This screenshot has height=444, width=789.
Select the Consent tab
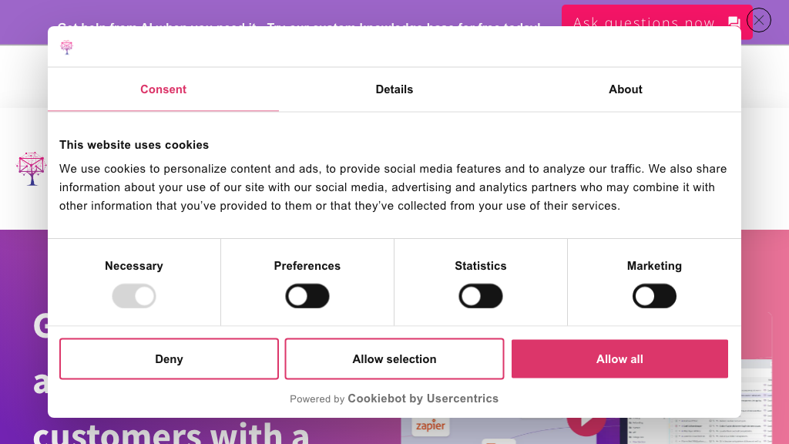coord(163,89)
